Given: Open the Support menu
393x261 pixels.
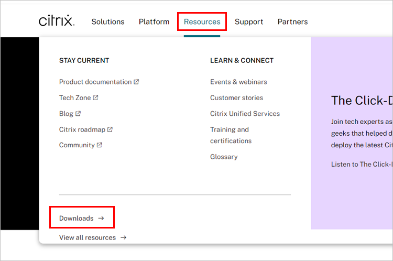Looking at the screenshot, I should click(249, 21).
